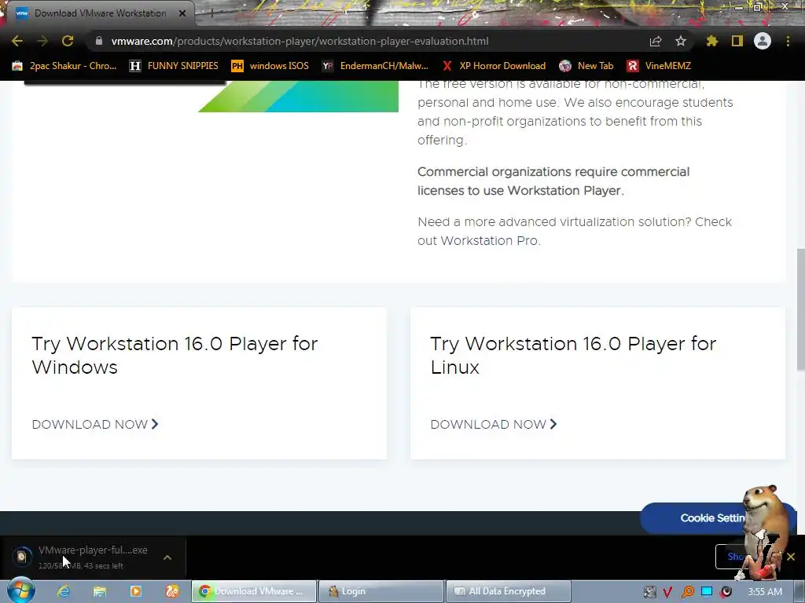
Task: Click DOWNLOAD NOW for Linux Player
Action: coord(494,425)
